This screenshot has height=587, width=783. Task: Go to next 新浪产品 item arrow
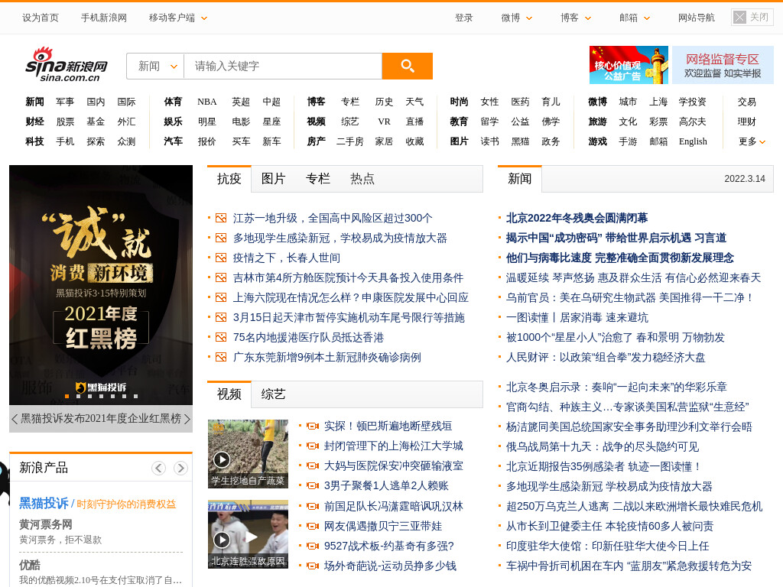(x=180, y=468)
